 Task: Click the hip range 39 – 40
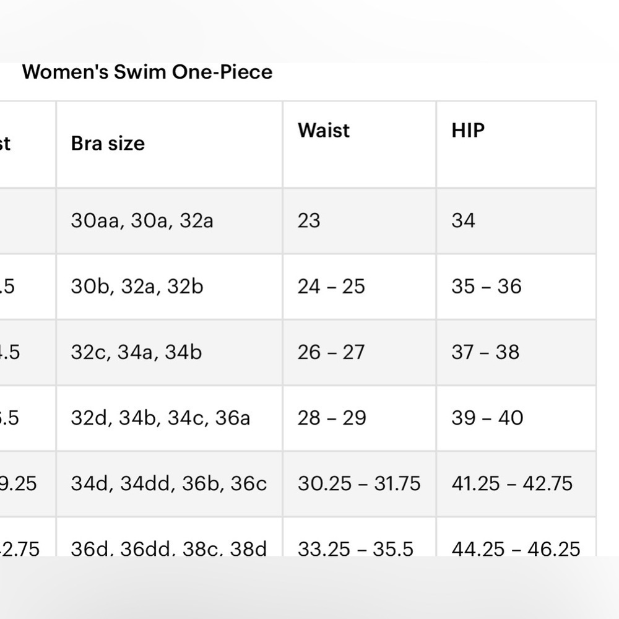(x=488, y=418)
